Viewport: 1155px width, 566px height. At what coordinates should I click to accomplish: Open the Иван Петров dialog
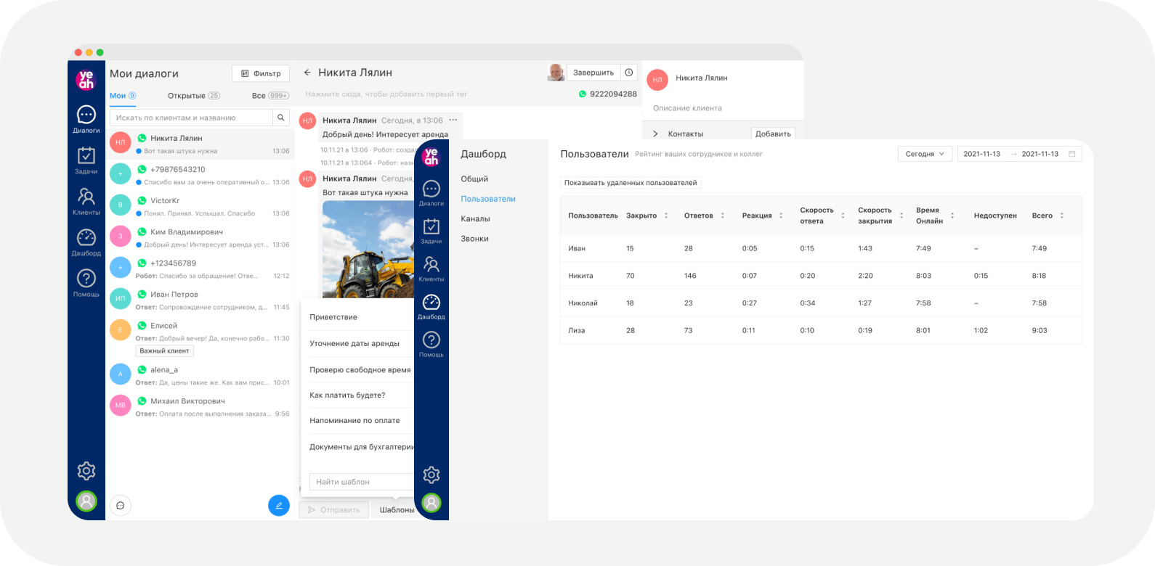(x=200, y=300)
